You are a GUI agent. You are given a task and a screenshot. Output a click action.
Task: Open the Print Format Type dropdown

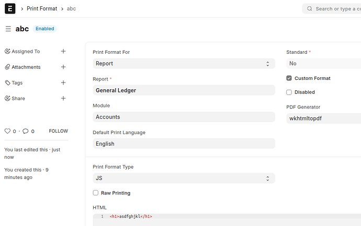pos(184,178)
